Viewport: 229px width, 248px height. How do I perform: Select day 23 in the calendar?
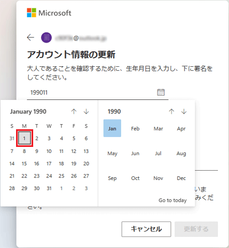click(37, 176)
